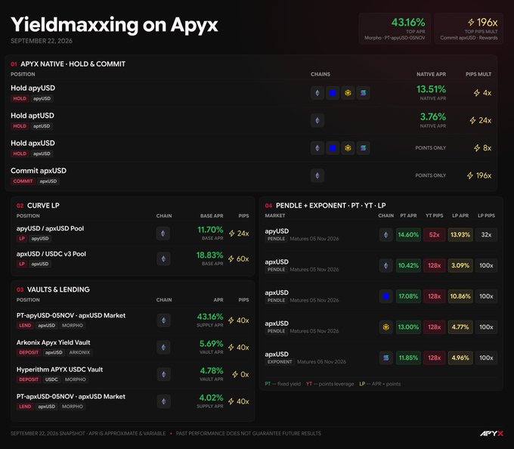Click the 17.08% PT APR cell
514x449 pixels.
pos(408,296)
